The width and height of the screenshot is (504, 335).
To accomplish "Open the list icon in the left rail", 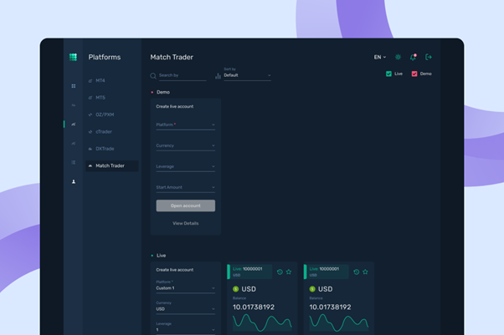I will click(x=74, y=162).
